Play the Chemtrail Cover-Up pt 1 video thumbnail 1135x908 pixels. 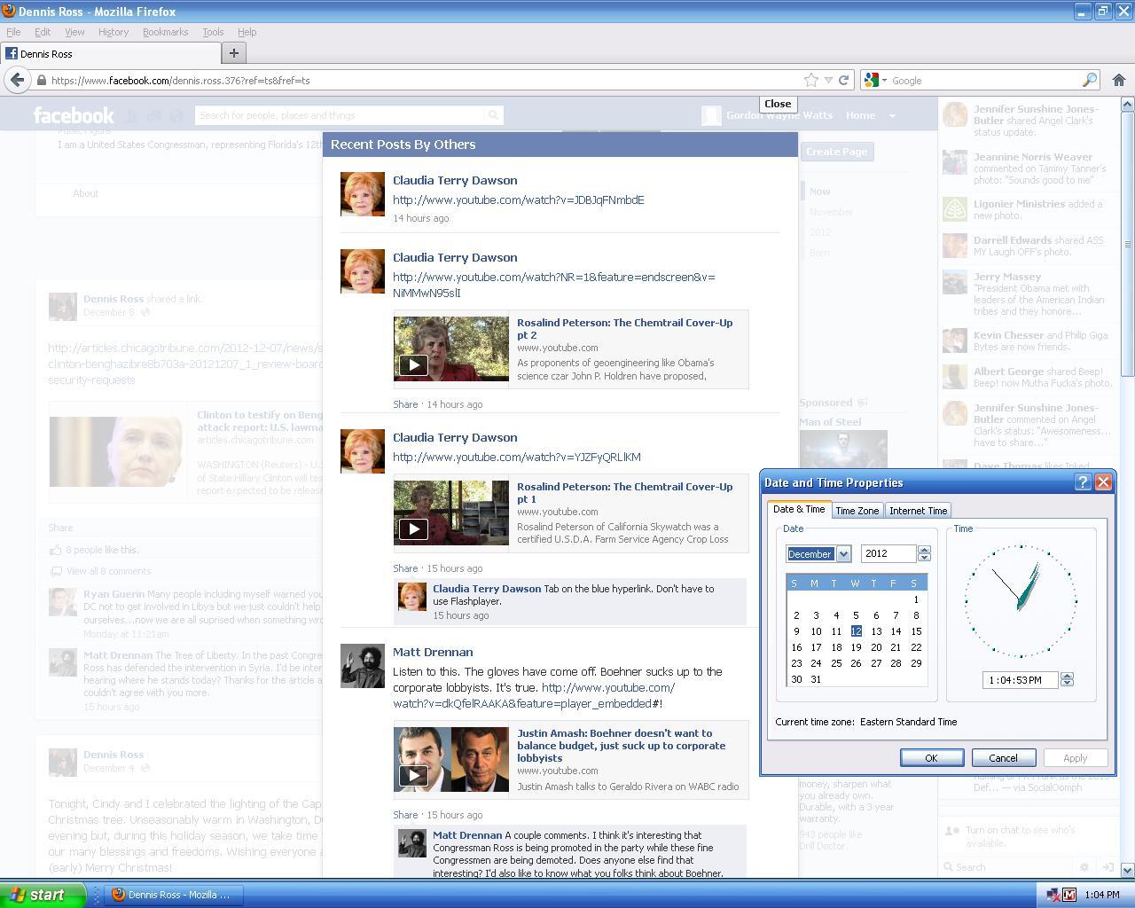451,513
